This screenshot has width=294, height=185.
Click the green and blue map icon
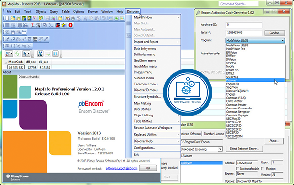pos(24,18)
